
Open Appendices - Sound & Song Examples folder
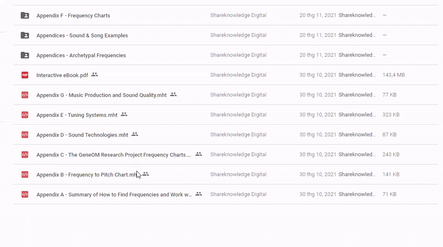point(82,36)
